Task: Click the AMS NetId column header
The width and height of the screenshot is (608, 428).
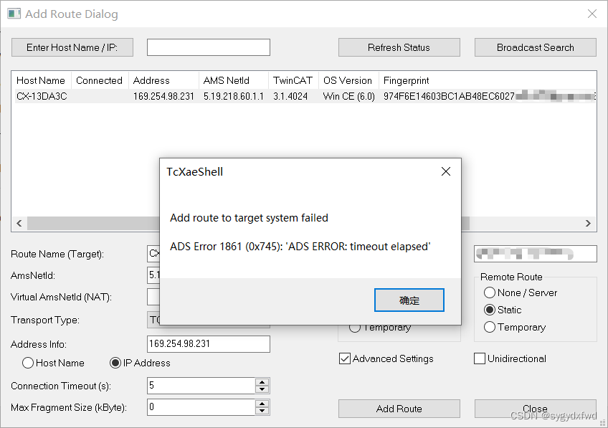Action: tap(234, 80)
